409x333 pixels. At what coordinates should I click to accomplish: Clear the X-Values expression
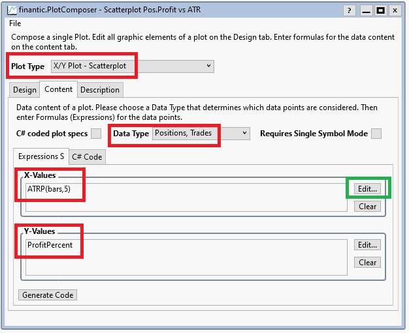pos(367,206)
